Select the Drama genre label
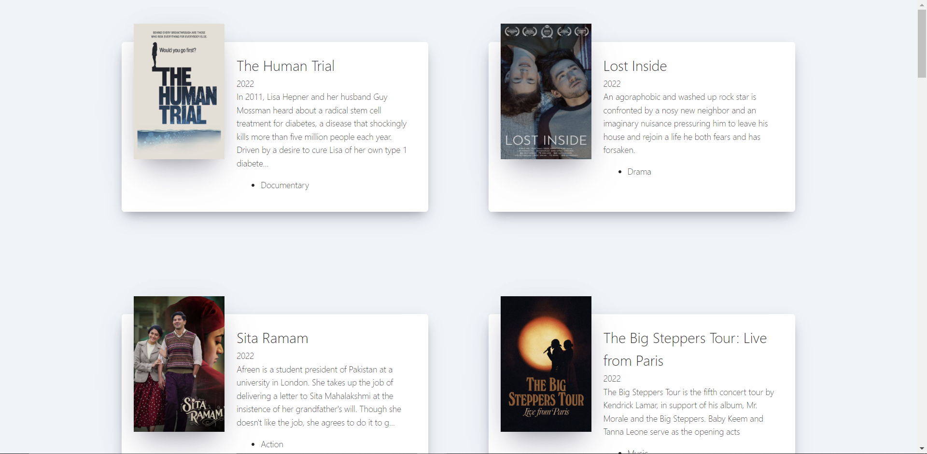Screen dimensions: 927x454 click(x=639, y=172)
